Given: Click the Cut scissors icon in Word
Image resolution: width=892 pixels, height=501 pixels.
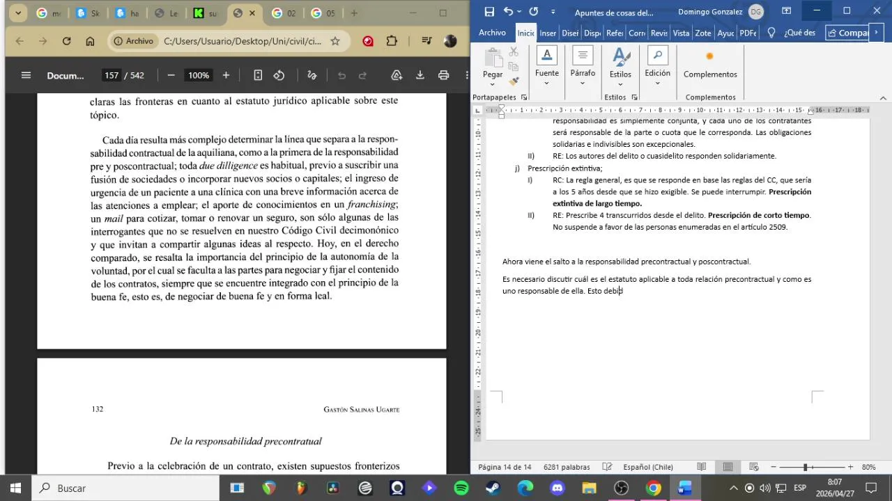Looking at the screenshot, I should tap(514, 51).
